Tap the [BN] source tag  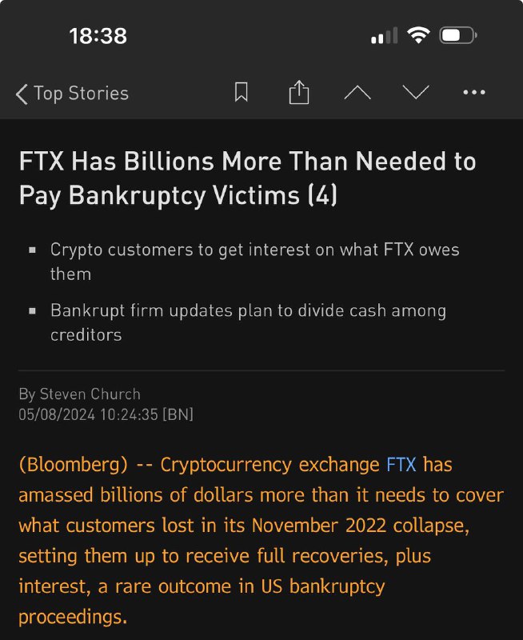(x=178, y=414)
